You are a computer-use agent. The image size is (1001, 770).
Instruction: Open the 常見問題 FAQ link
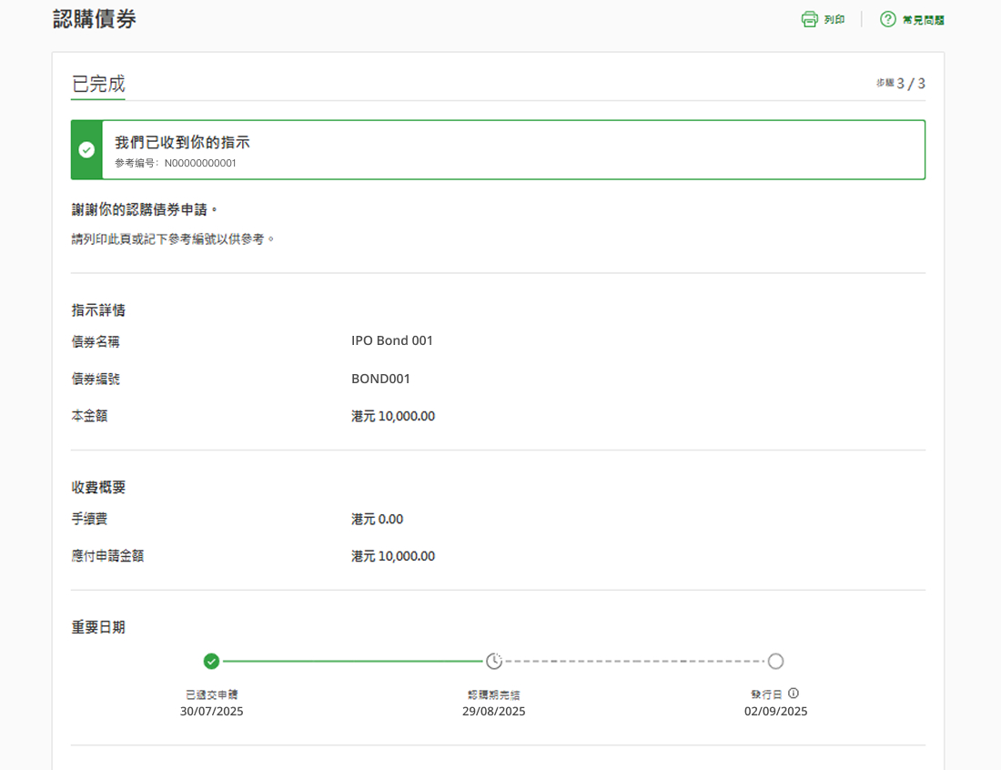point(923,20)
